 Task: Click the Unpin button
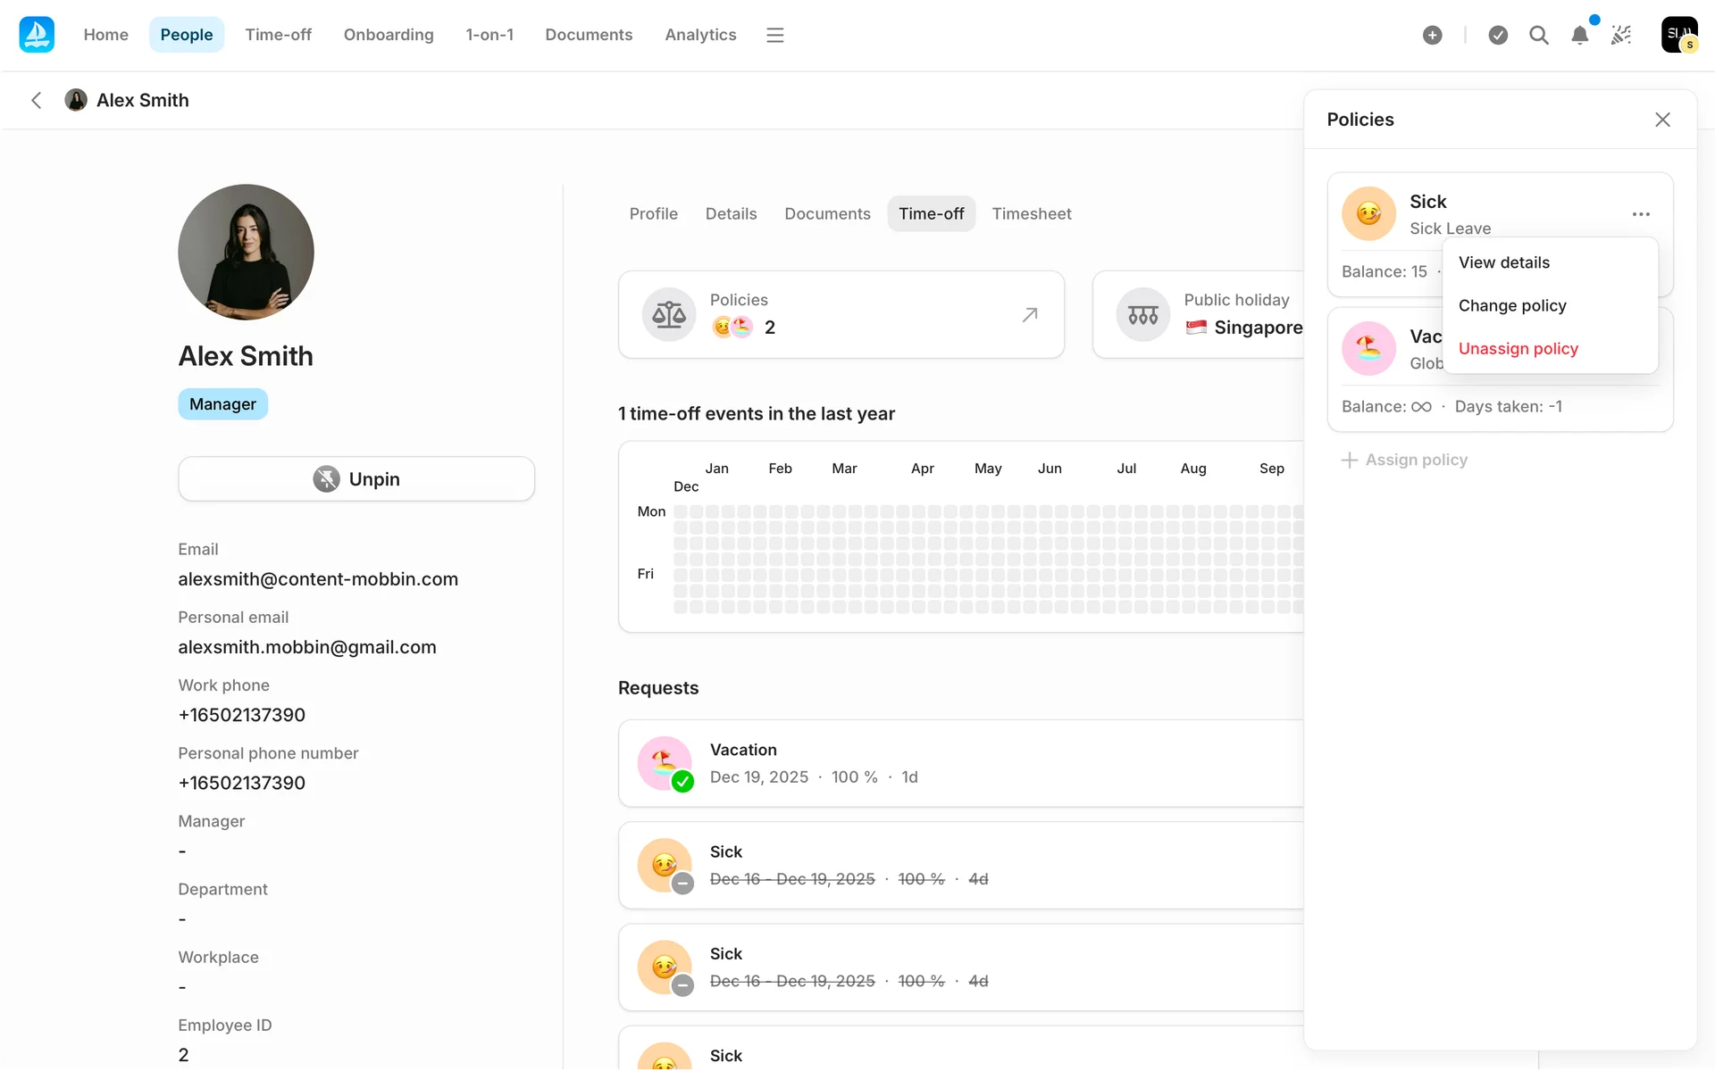click(x=356, y=479)
